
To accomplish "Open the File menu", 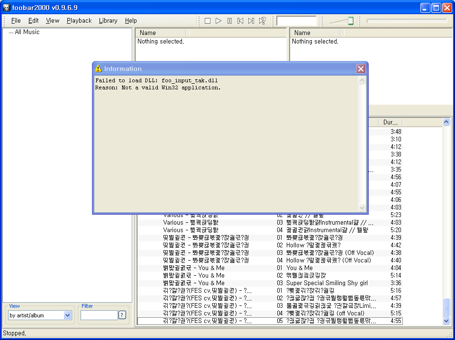I will coord(16,21).
